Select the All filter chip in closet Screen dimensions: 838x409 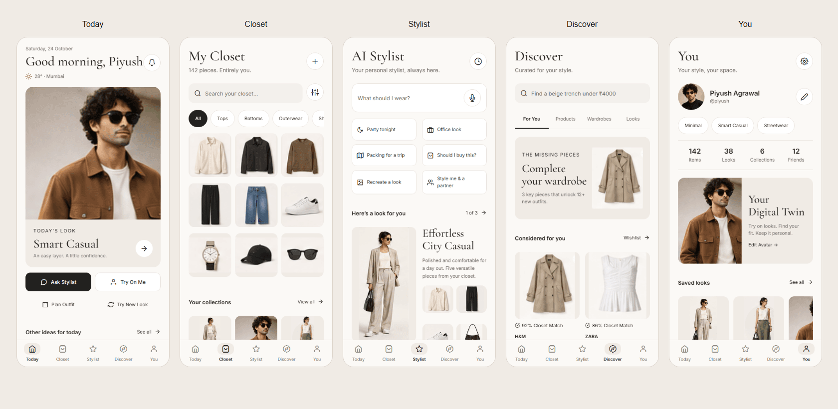tap(198, 119)
